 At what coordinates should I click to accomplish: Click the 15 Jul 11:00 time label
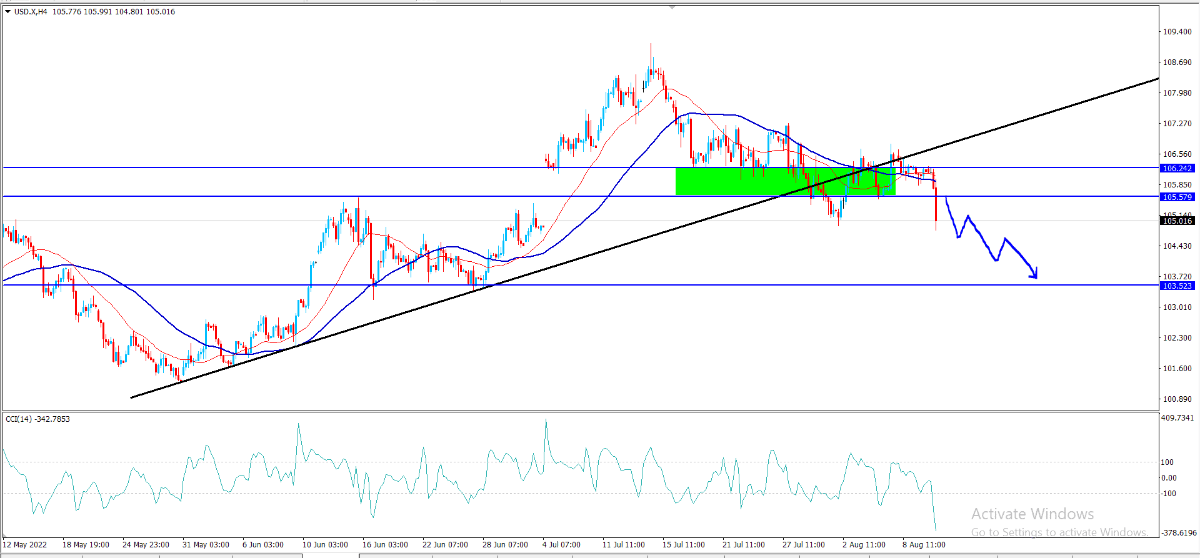[x=684, y=545]
